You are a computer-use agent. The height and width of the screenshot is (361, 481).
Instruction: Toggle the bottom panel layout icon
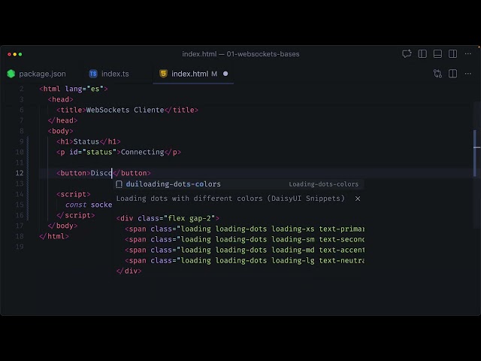tap(437, 54)
